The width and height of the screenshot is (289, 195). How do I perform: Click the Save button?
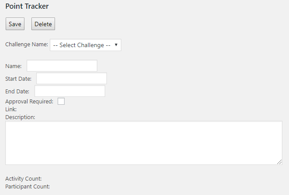point(15,24)
